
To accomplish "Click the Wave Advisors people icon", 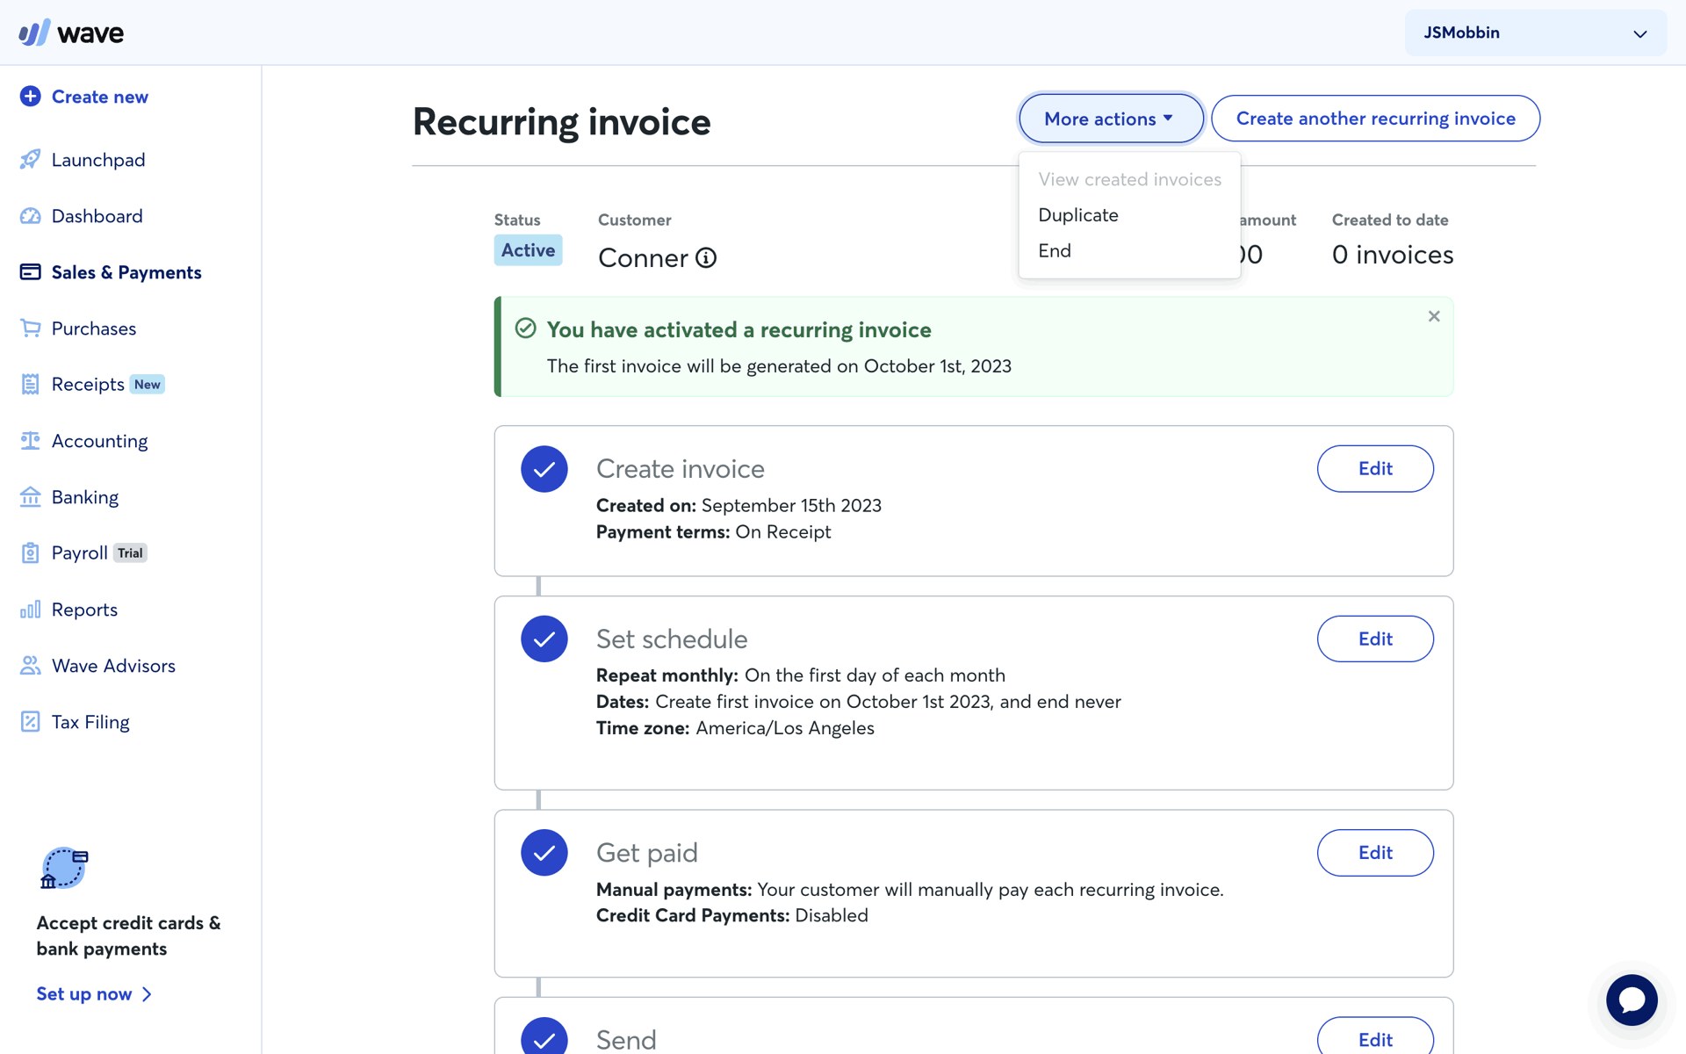I will pos(30,666).
